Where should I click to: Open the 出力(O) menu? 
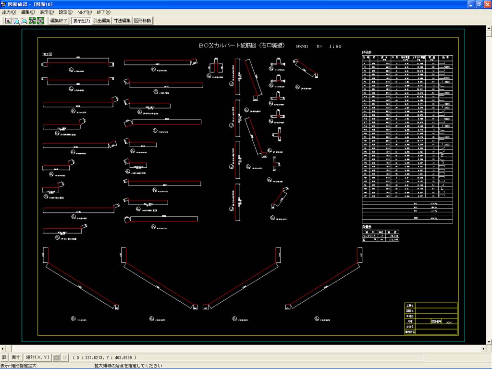pos(9,12)
